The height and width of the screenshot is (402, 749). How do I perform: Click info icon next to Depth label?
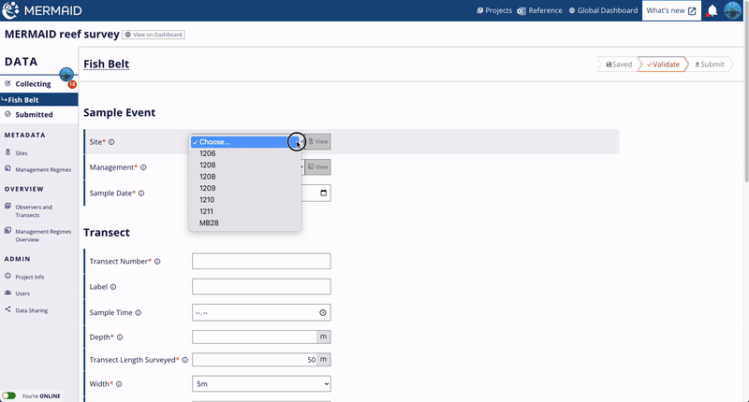[x=120, y=337]
